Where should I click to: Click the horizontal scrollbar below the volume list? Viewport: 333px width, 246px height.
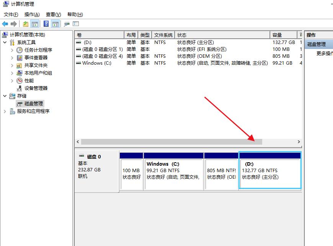click(x=172, y=141)
